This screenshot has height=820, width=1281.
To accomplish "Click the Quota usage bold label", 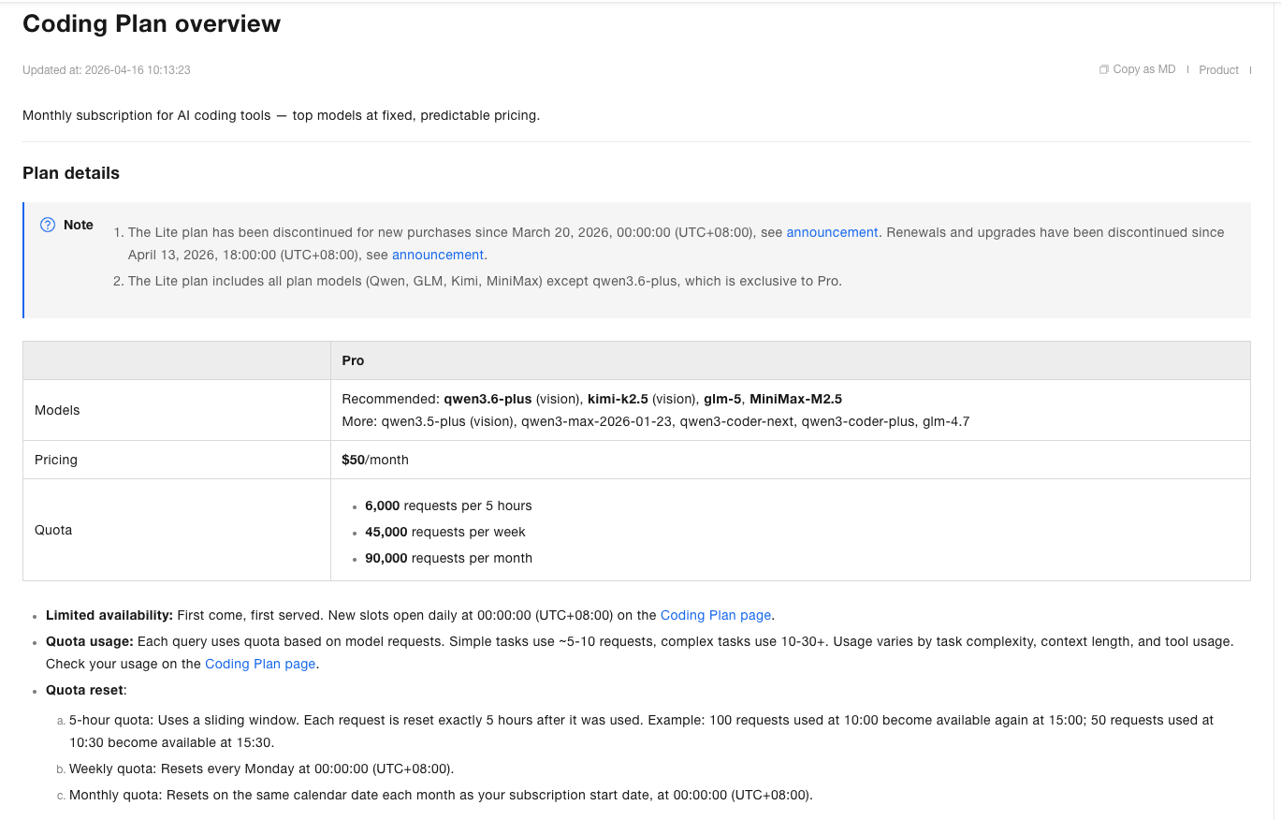I will point(90,641).
